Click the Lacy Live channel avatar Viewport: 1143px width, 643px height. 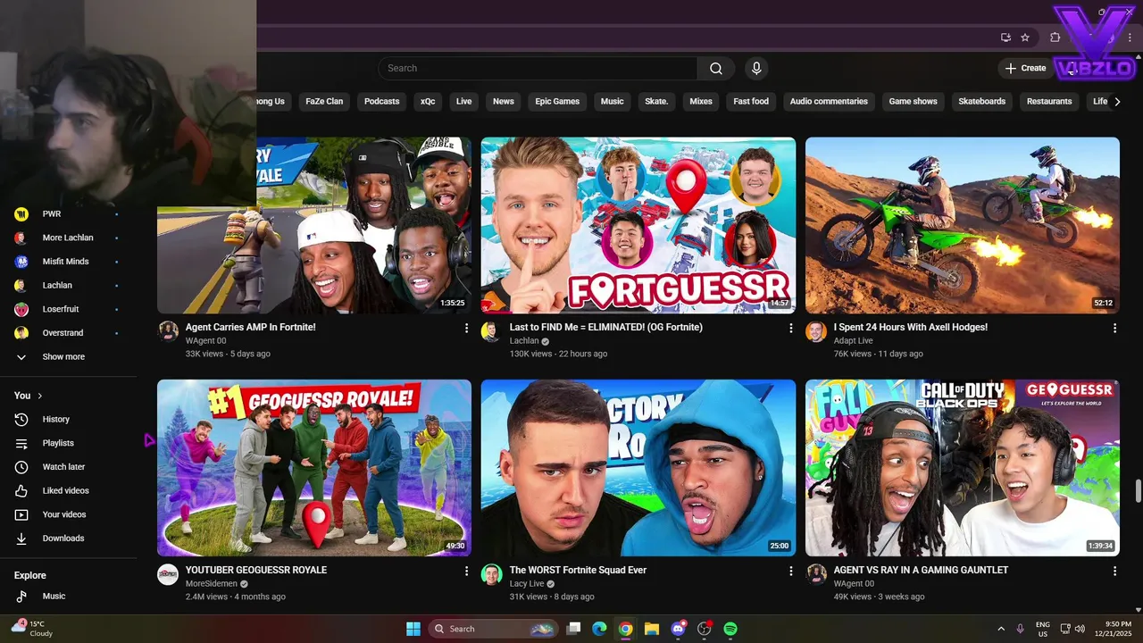(491, 574)
